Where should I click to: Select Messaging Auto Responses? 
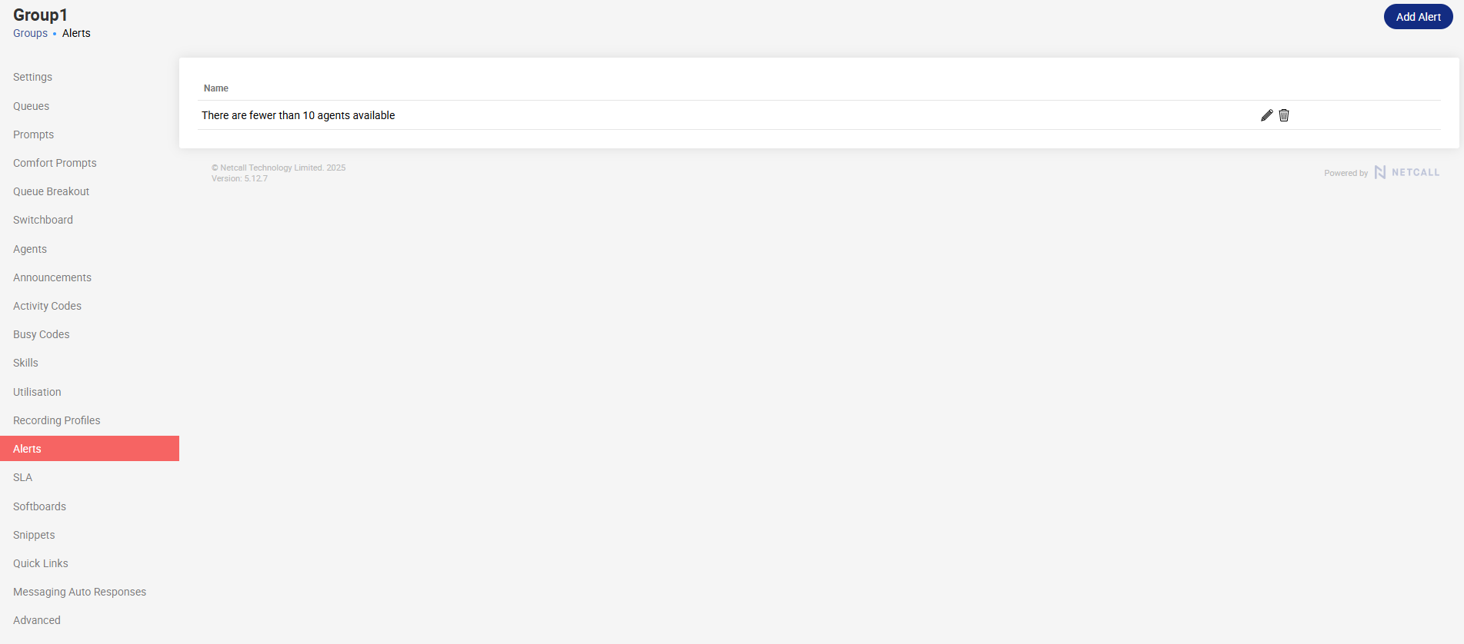[79, 592]
